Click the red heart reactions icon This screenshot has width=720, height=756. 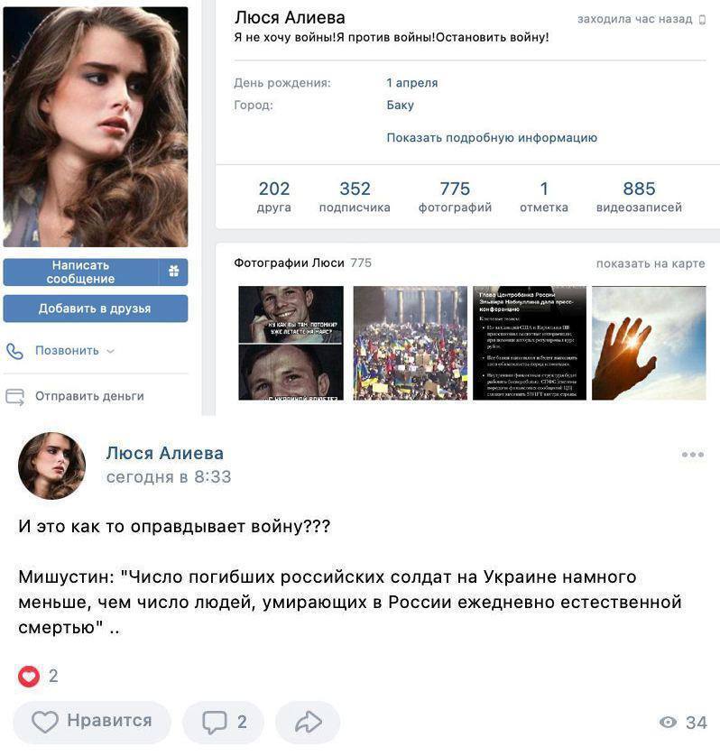[29, 676]
